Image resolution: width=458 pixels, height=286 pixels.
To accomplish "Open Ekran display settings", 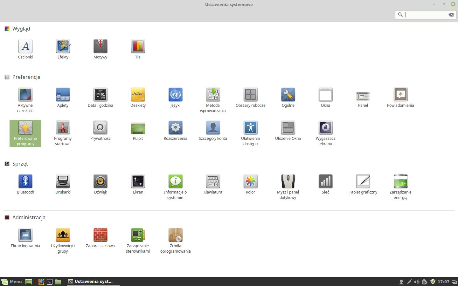I will pos(138,184).
